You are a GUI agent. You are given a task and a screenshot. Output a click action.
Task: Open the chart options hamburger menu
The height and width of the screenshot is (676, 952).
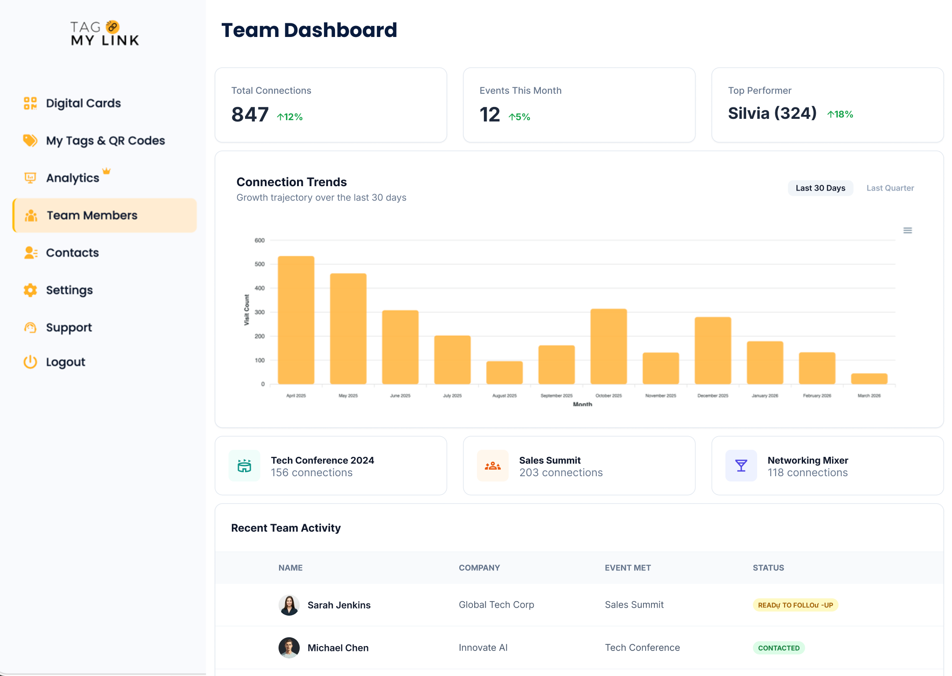pos(907,230)
